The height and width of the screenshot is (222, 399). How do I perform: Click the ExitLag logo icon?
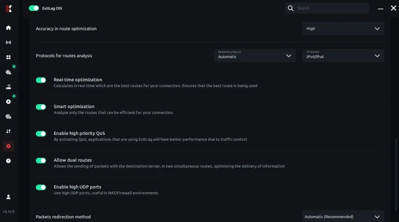coord(9,9)
